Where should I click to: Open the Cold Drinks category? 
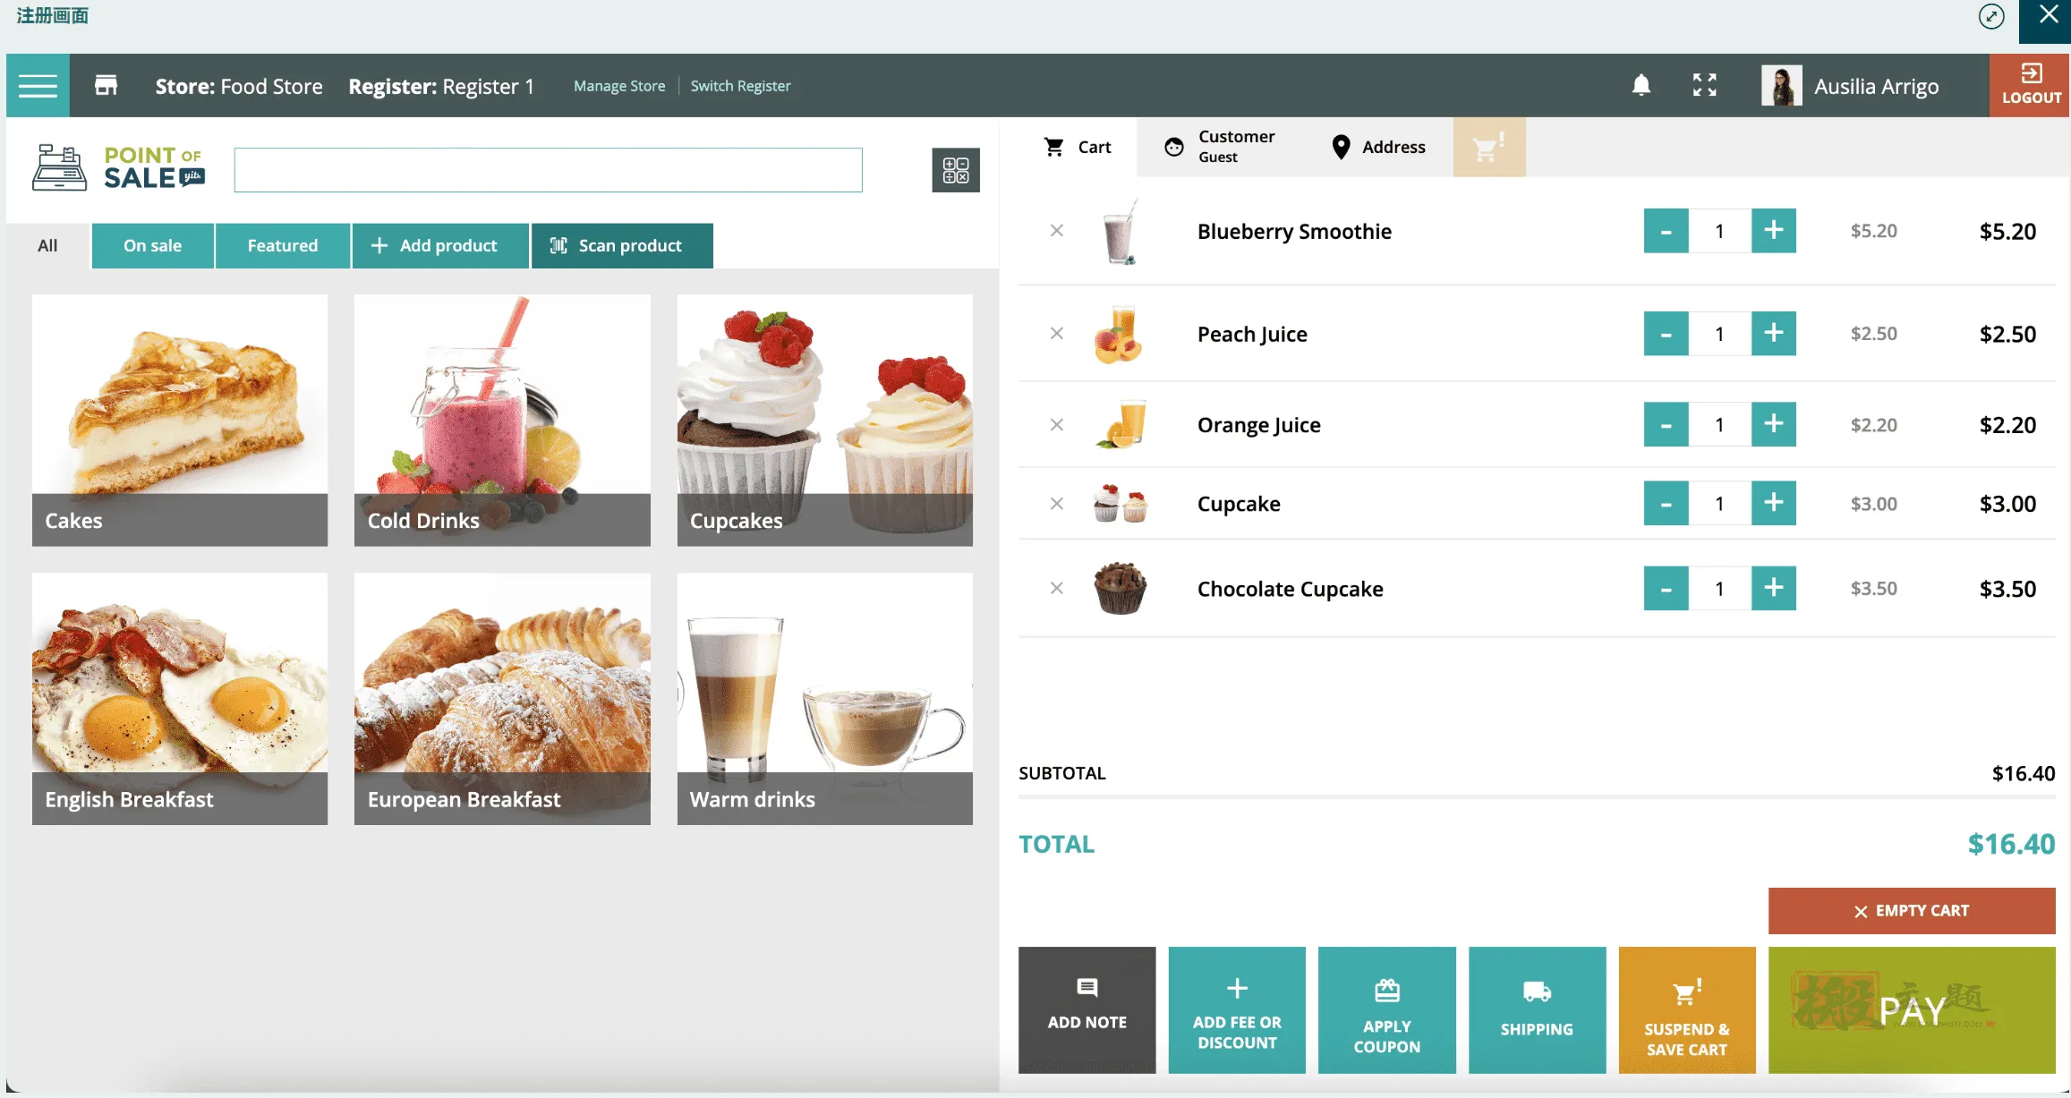[502, 421]
